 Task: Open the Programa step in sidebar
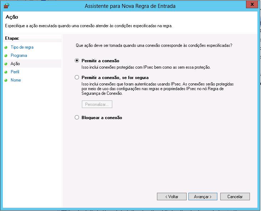[x=19, y=55]
